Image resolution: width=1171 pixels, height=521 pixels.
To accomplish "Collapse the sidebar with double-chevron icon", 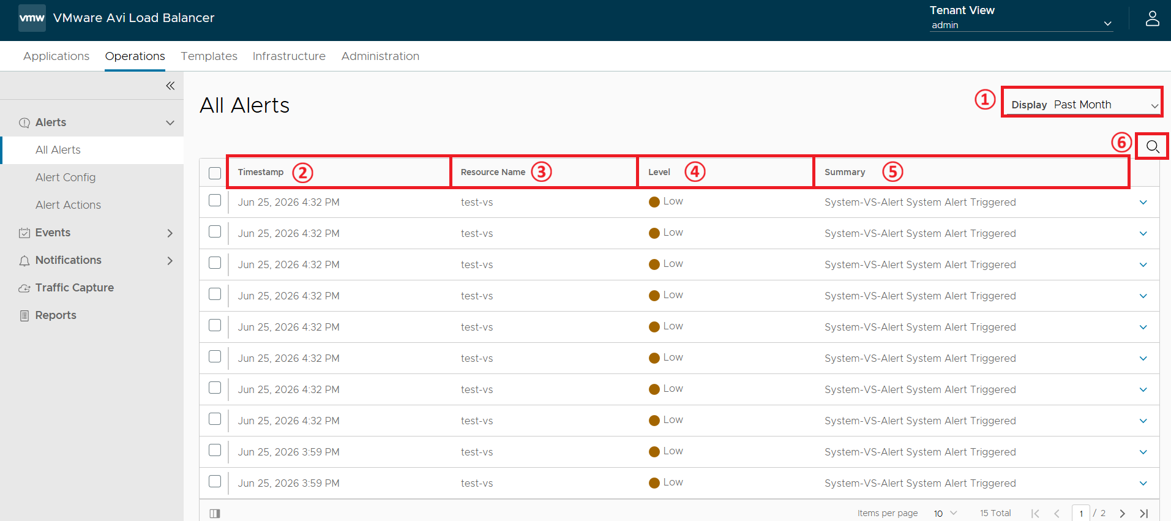I will coord(170,86).
